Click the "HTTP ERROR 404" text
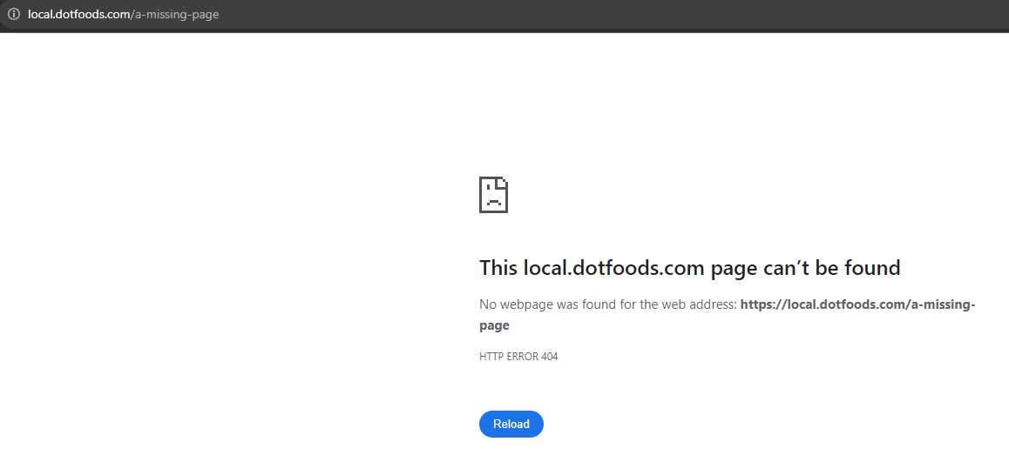1009x475 pixels. [x=518, y=357]
